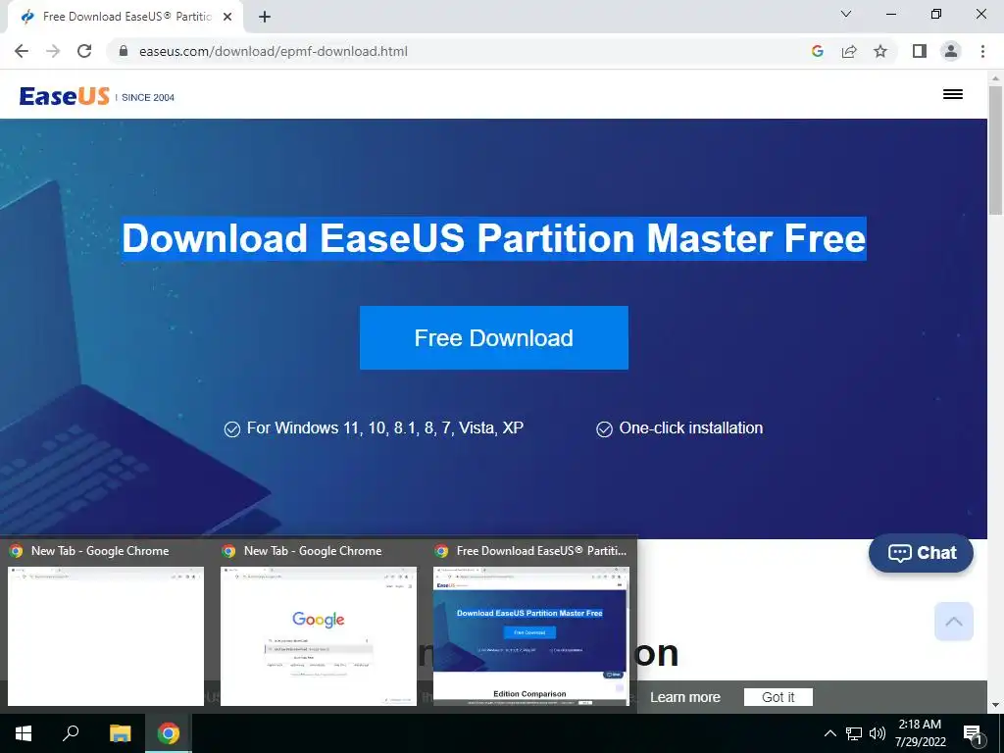This screenshot has height=753, width=1004.
Task: Click the browser forward arrow
Action: click(x=53, y=51)
